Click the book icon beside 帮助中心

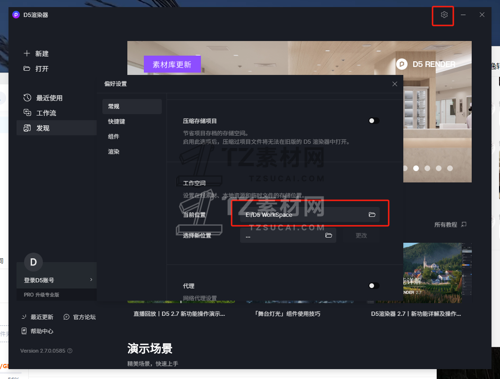(x=24, y=331)
